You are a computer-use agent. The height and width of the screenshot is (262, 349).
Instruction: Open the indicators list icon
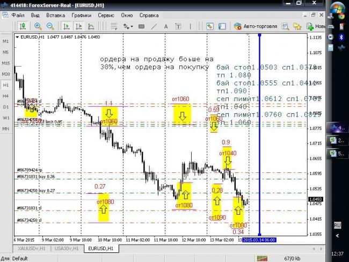pos(91,26)
